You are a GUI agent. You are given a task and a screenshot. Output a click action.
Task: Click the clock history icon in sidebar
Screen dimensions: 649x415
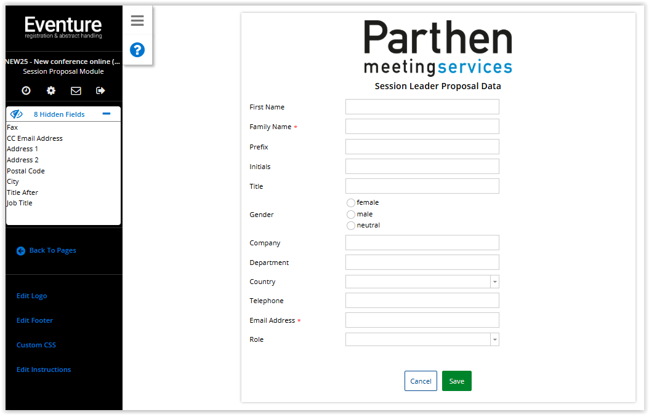coord(26,90)
